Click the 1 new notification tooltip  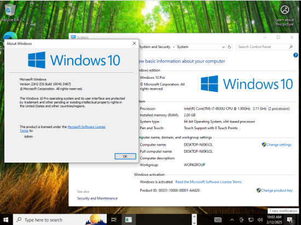(283, 211)
